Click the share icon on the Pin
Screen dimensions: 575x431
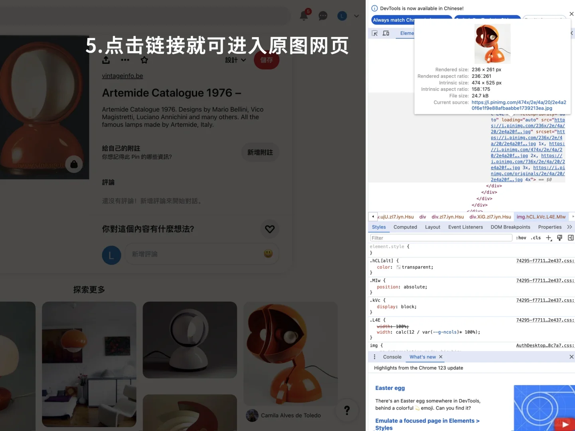[105, 60]
